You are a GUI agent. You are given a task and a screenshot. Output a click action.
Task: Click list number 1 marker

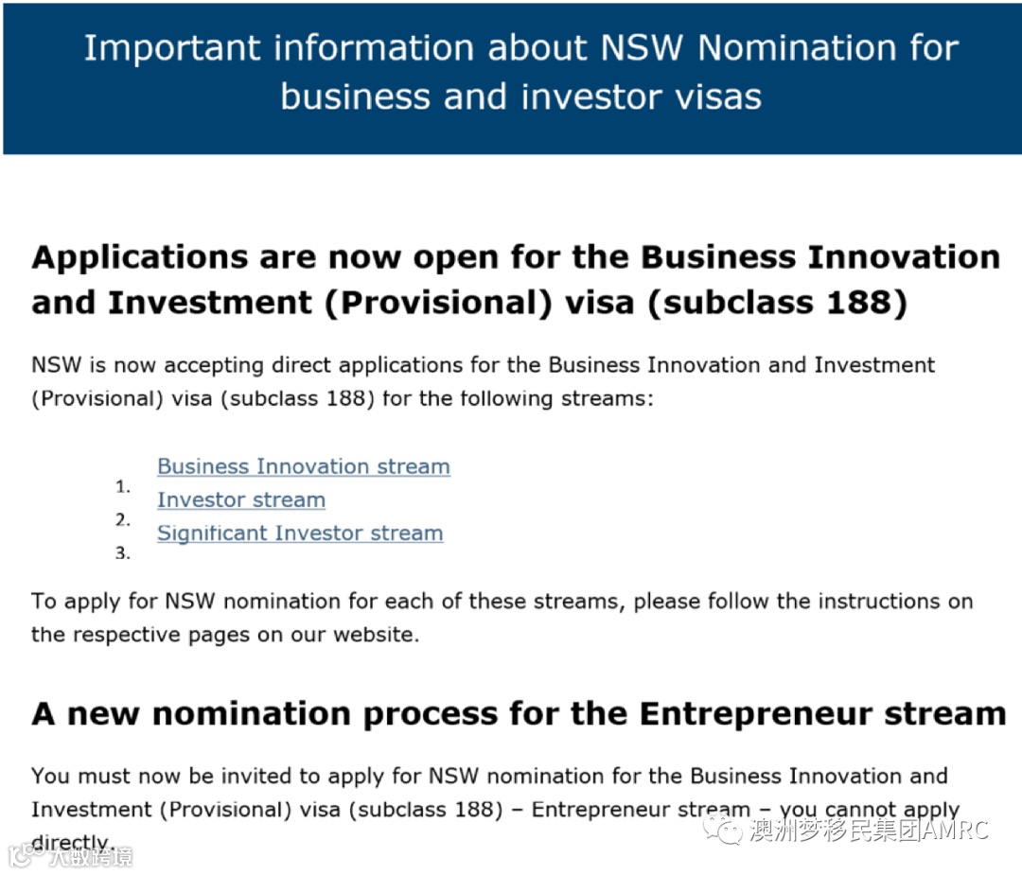[122, 486]
